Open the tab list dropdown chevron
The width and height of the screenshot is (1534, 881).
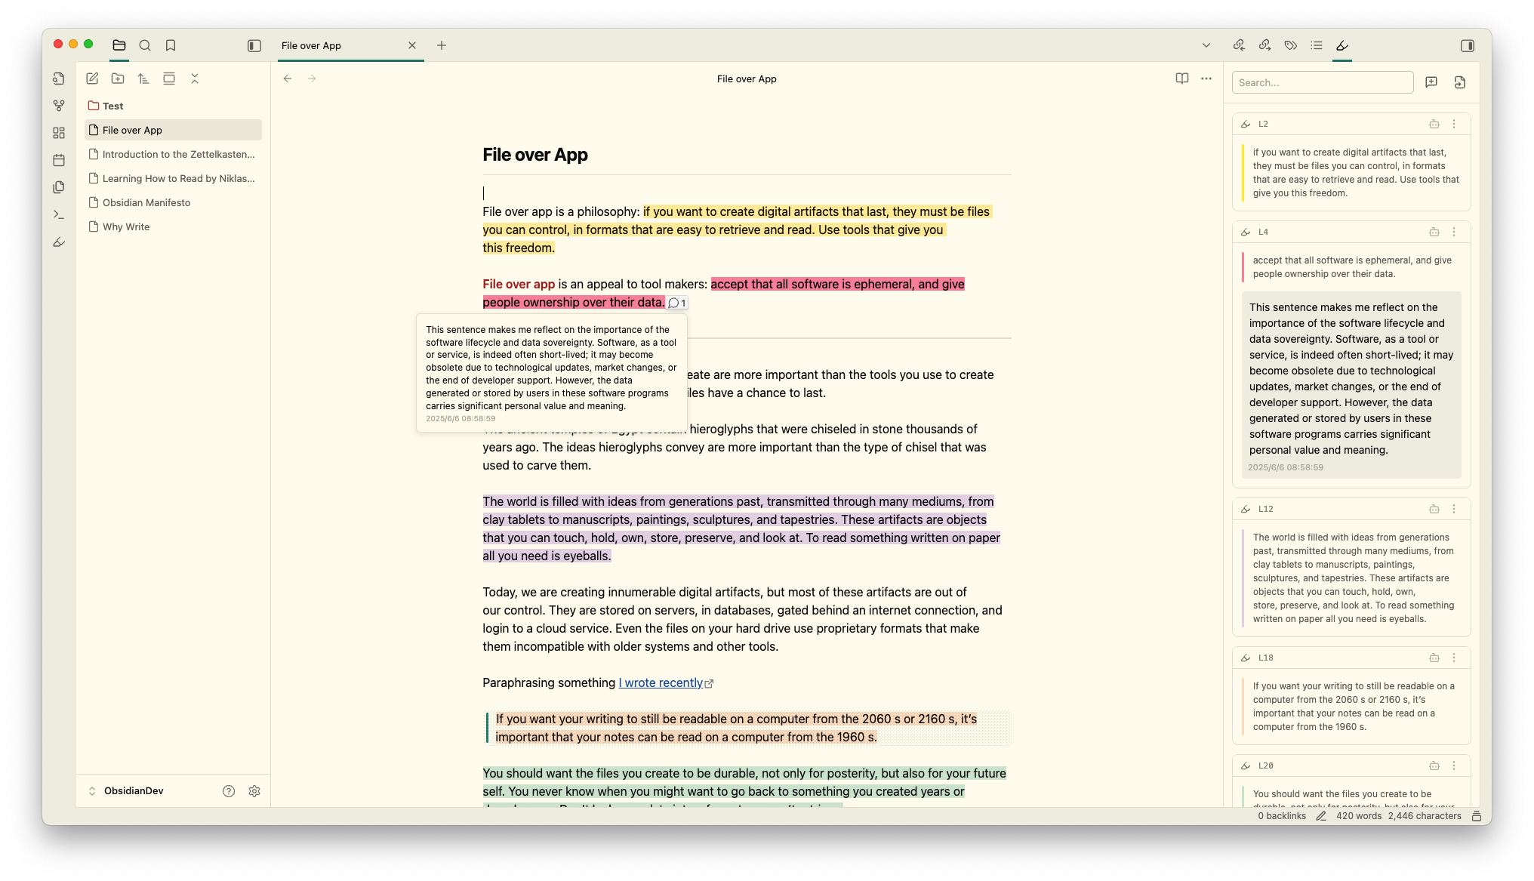[x=1206, y=45]
